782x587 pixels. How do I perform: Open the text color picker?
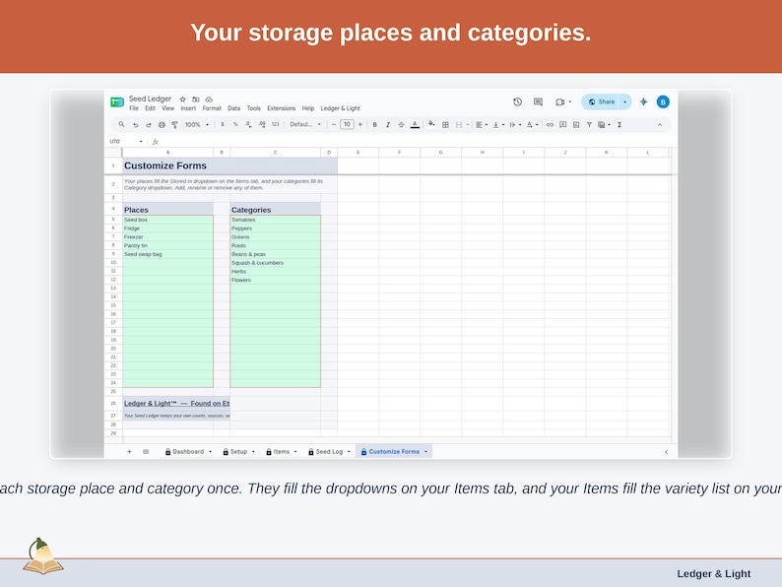pos(415,125)
